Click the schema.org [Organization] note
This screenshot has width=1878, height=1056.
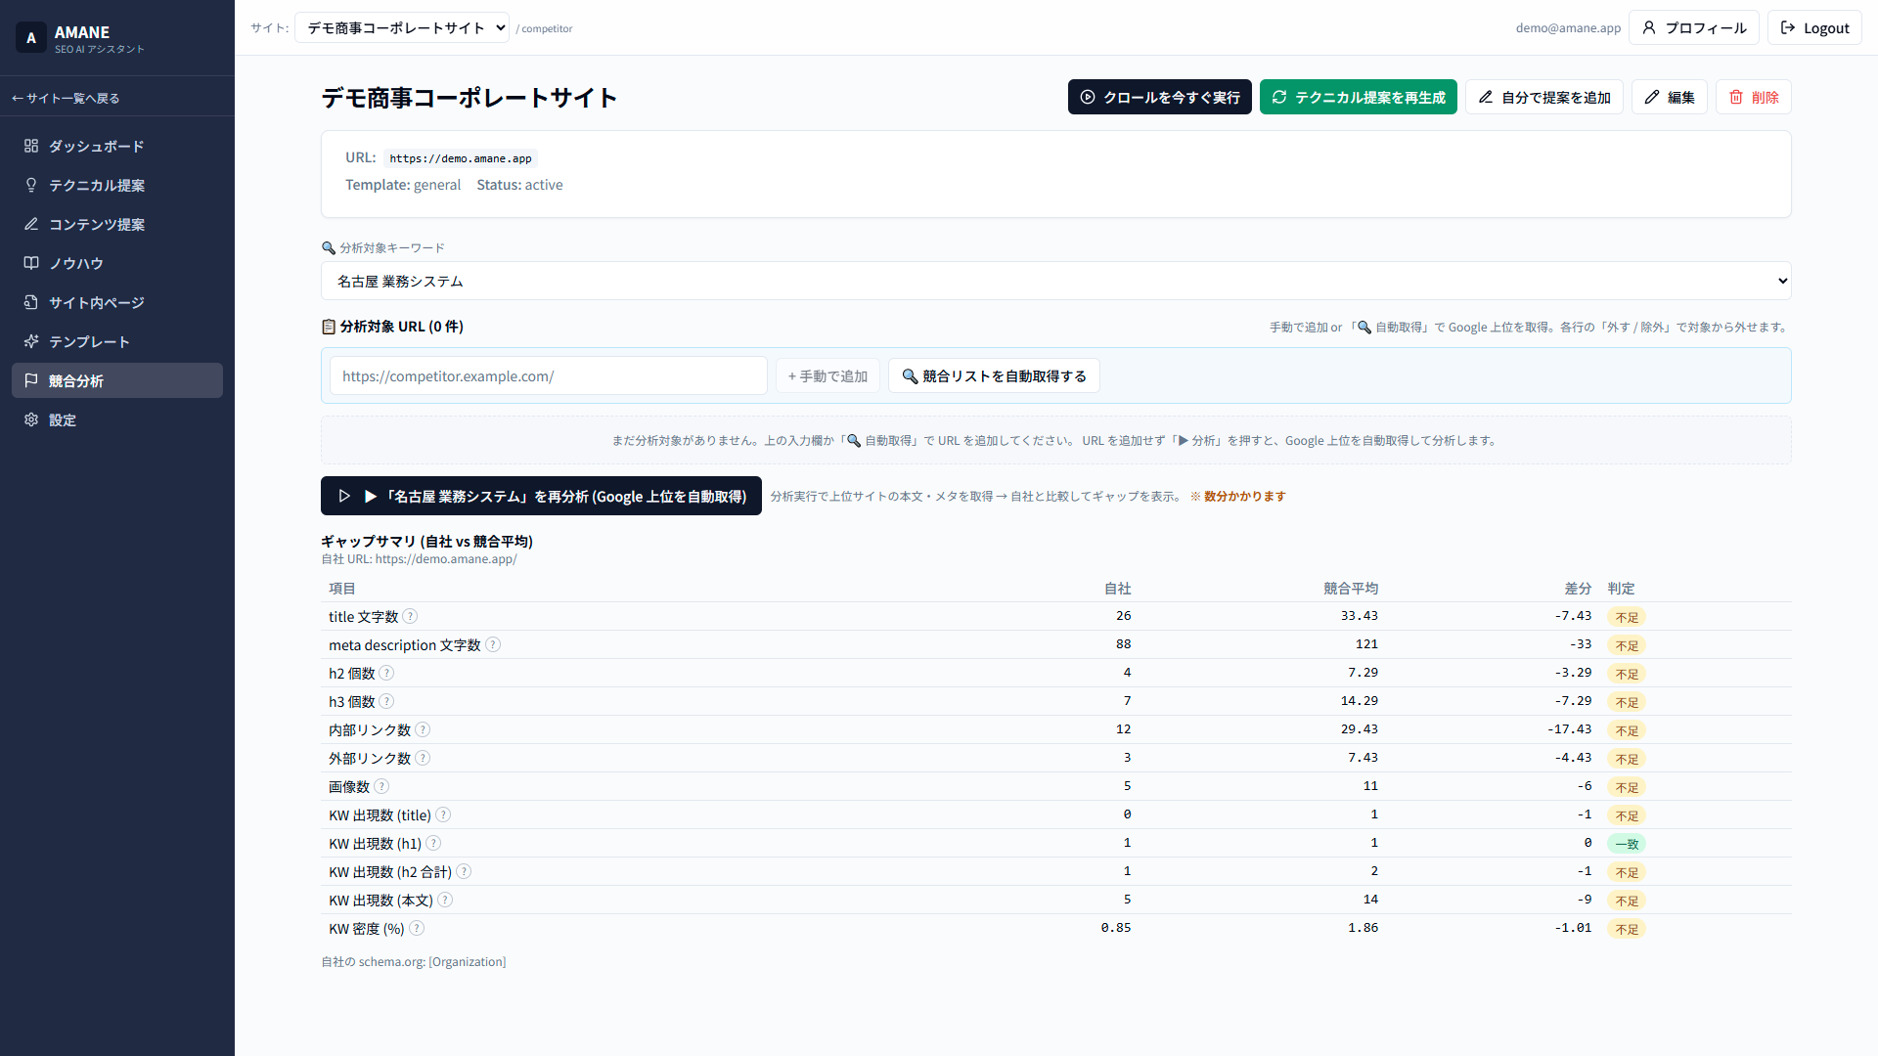[x=414, y=962]
